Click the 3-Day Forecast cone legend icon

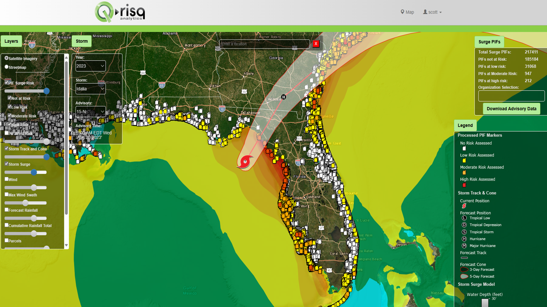click(x=464, y=270)
